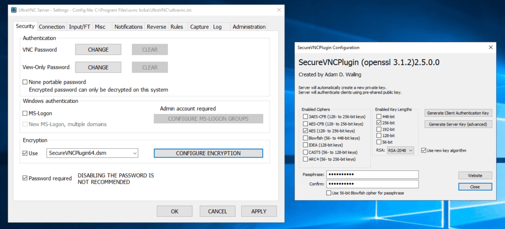Enable the MS-Logon checkbox
This screenshot has height=229, width=505.
[x=25, y=114]
